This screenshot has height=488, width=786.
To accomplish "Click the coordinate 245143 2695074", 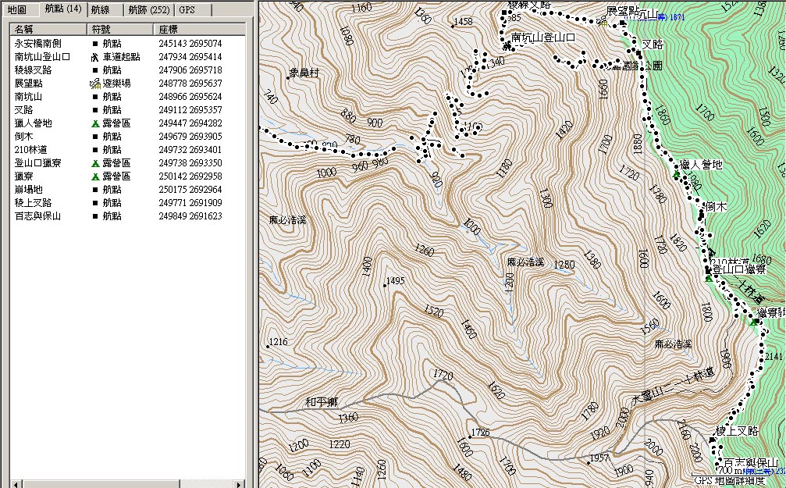I will [x=190, y=44].
